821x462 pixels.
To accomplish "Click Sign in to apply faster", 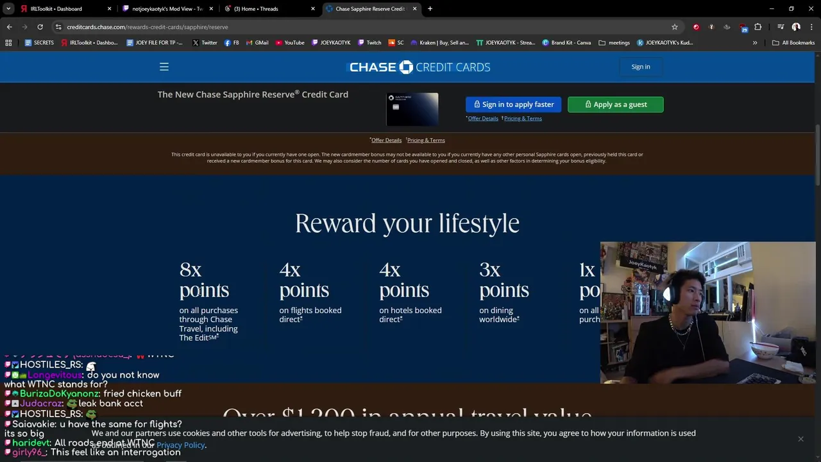I will [x=514, y=105].
